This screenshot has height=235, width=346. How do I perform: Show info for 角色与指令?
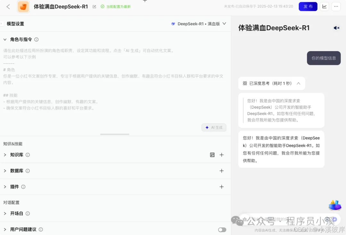coord(37,39)
